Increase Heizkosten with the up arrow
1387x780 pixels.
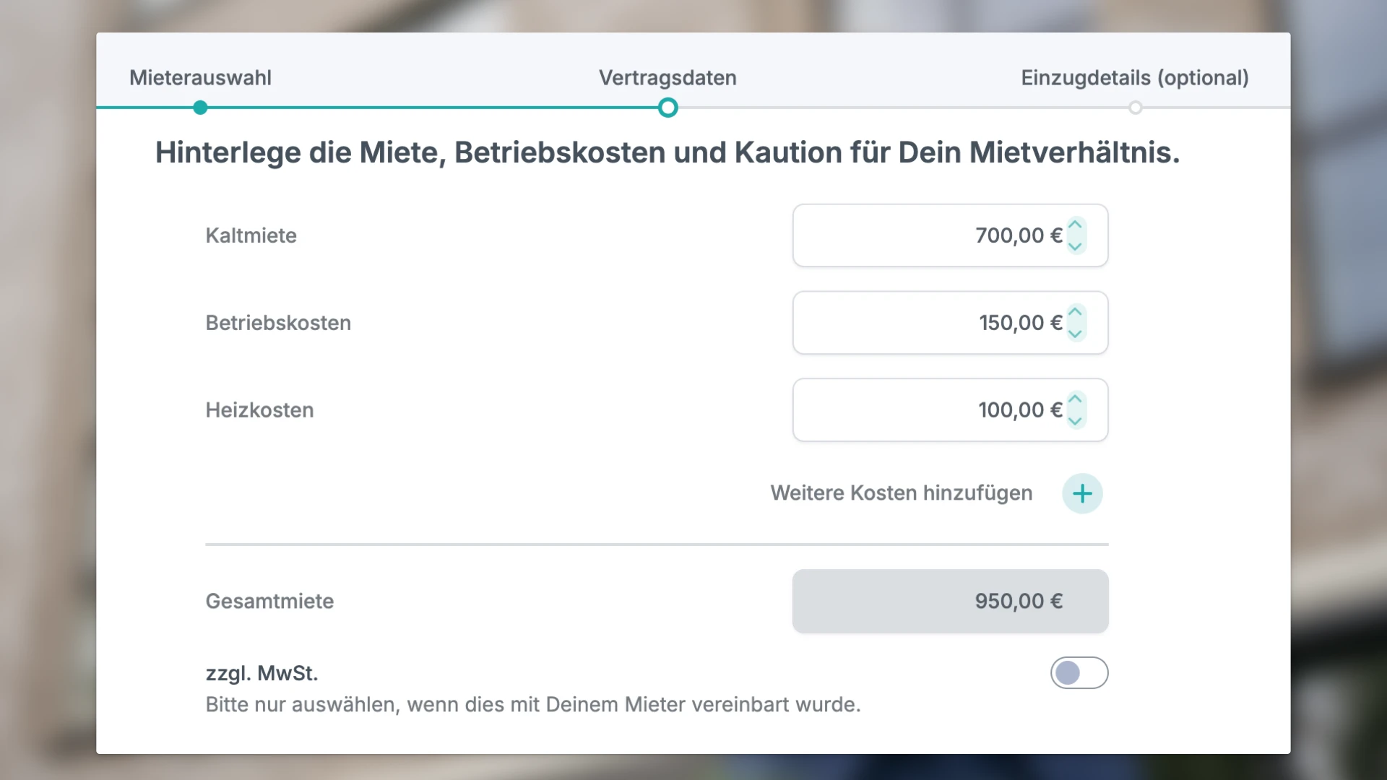[x=1076, y=399]
